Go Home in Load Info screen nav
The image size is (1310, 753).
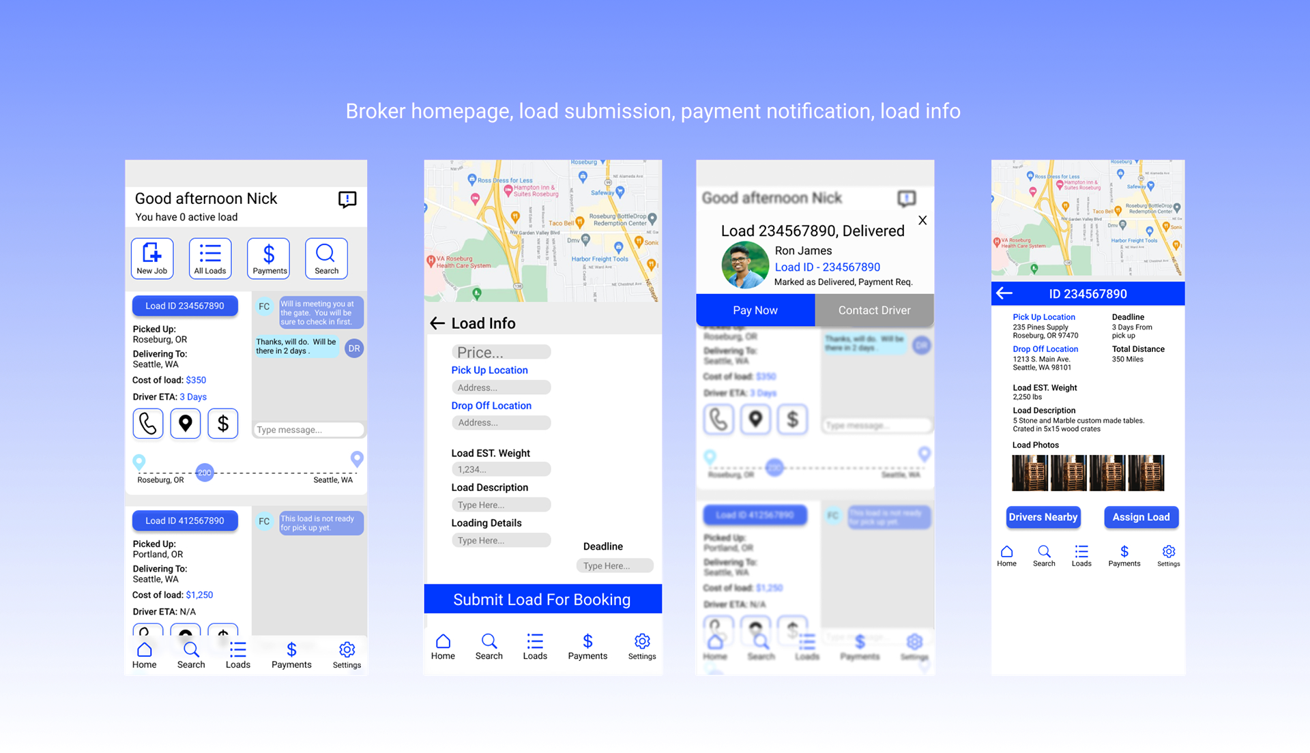[443, 647]
